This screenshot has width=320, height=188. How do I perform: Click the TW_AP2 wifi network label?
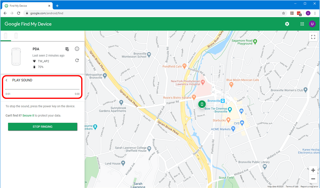(x=43, y=61)
